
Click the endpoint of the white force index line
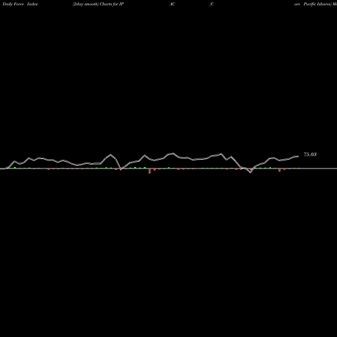pos(299,156)
